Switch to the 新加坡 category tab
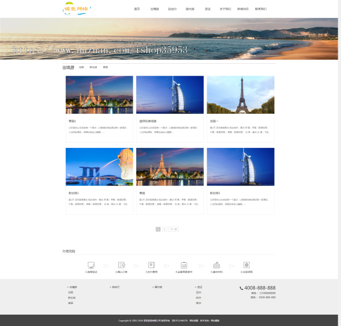This screenshot has width=341, height=326. pos(94,67)
